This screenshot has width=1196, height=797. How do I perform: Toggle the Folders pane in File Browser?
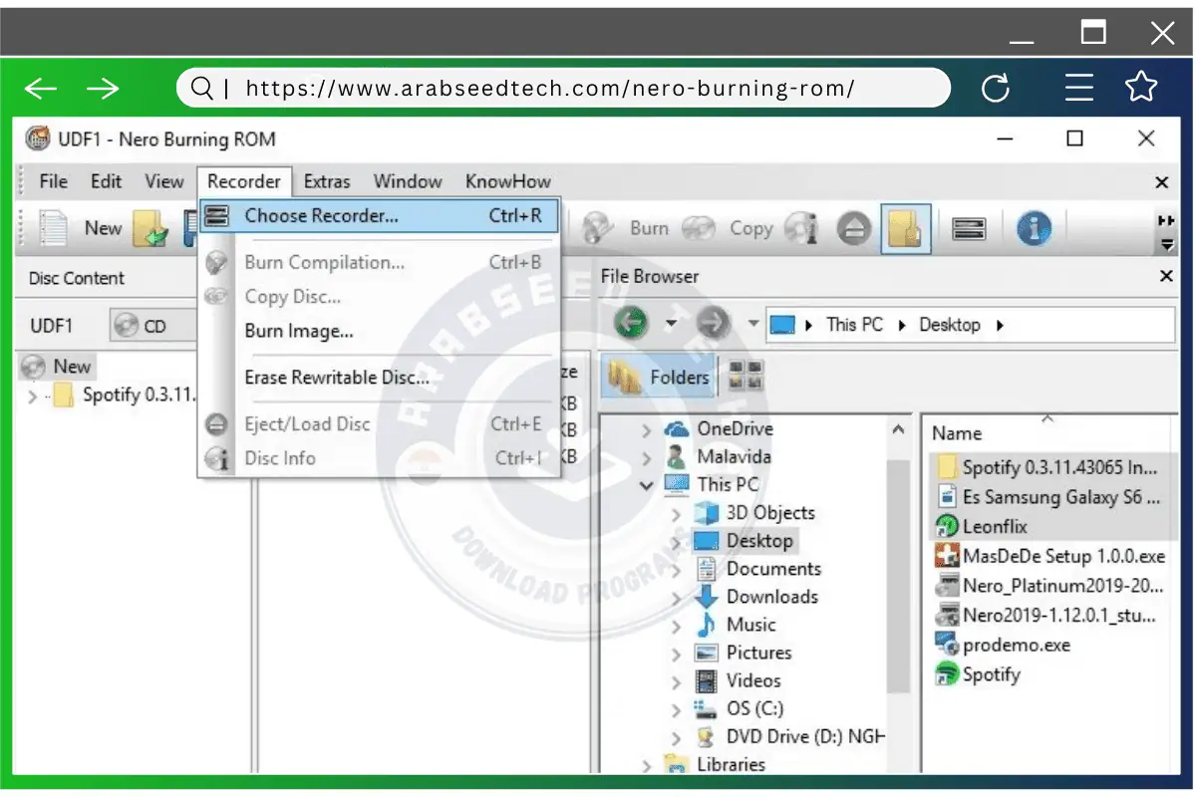click(x=658, y=377)
